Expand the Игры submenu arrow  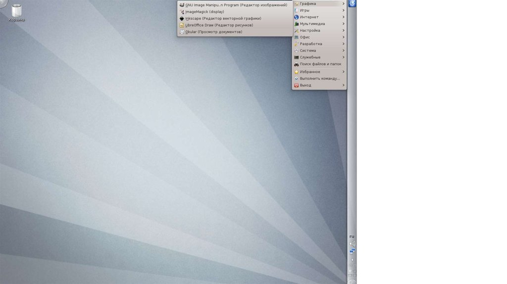coord(343,10)
